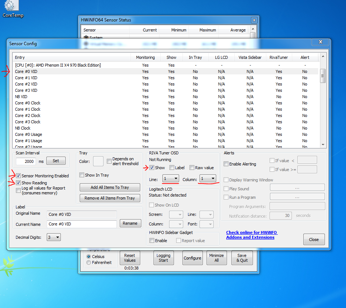
Task: Toggle Show Reading checkbox
Action: pyautogui.click(x=18, y=183)
